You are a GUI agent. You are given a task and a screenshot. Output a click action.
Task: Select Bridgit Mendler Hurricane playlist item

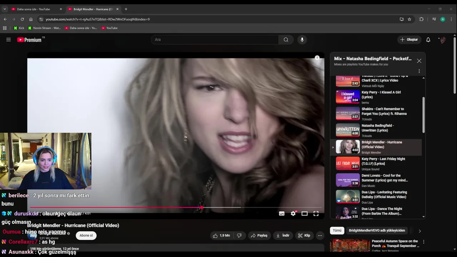[x=377, y=147]
